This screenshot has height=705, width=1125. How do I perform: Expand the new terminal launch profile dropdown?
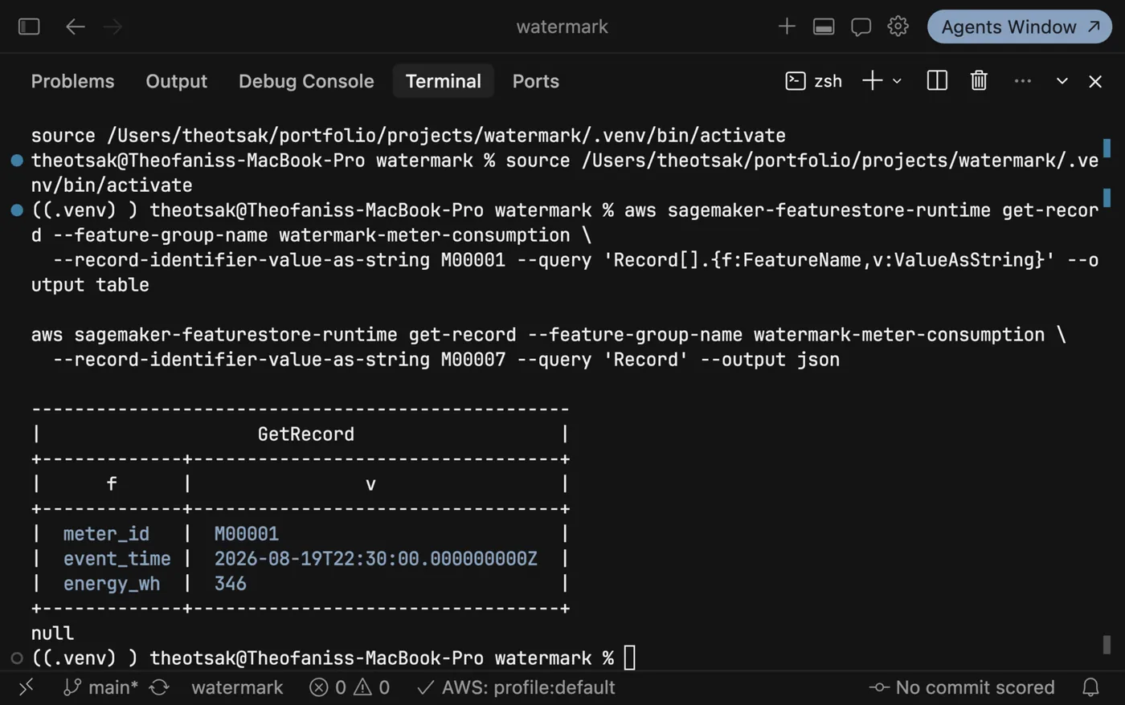(x=898, y=81)
